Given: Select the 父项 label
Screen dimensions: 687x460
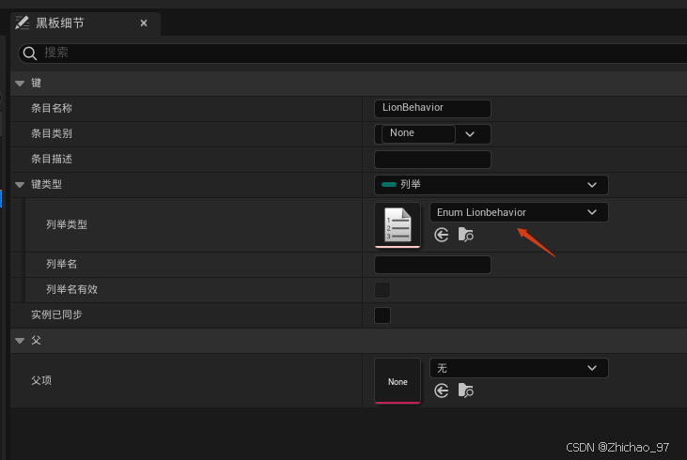Looking at the screenshot, I should [x=41, y=380].
